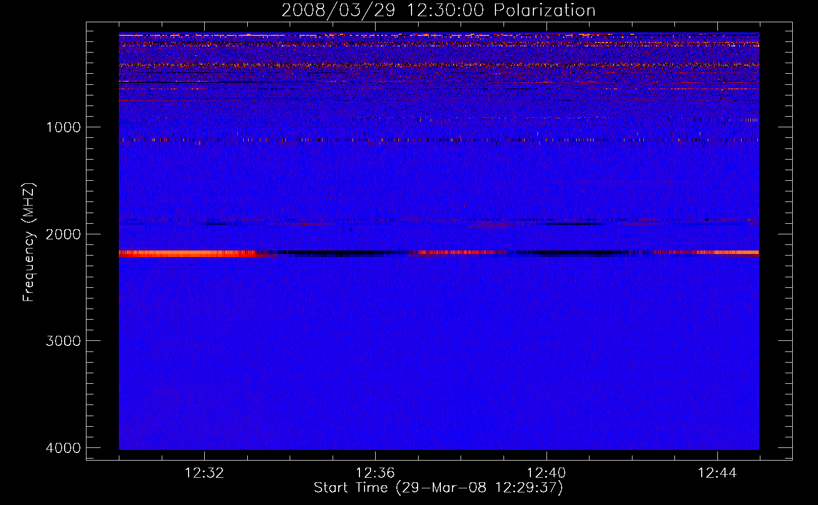Click the 4000 frequency tick label
Screen dimensions: 818x505
[x=64, y=448]
